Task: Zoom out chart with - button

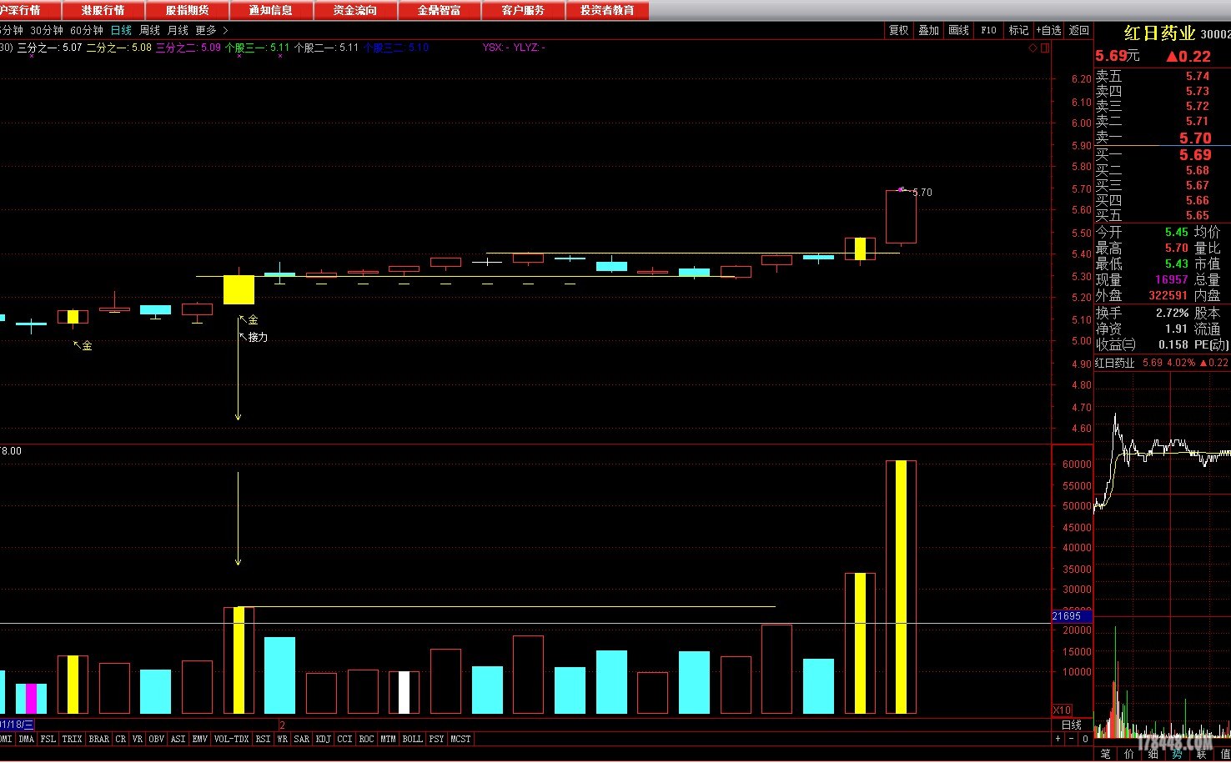Action: [x=1072, y=739]
